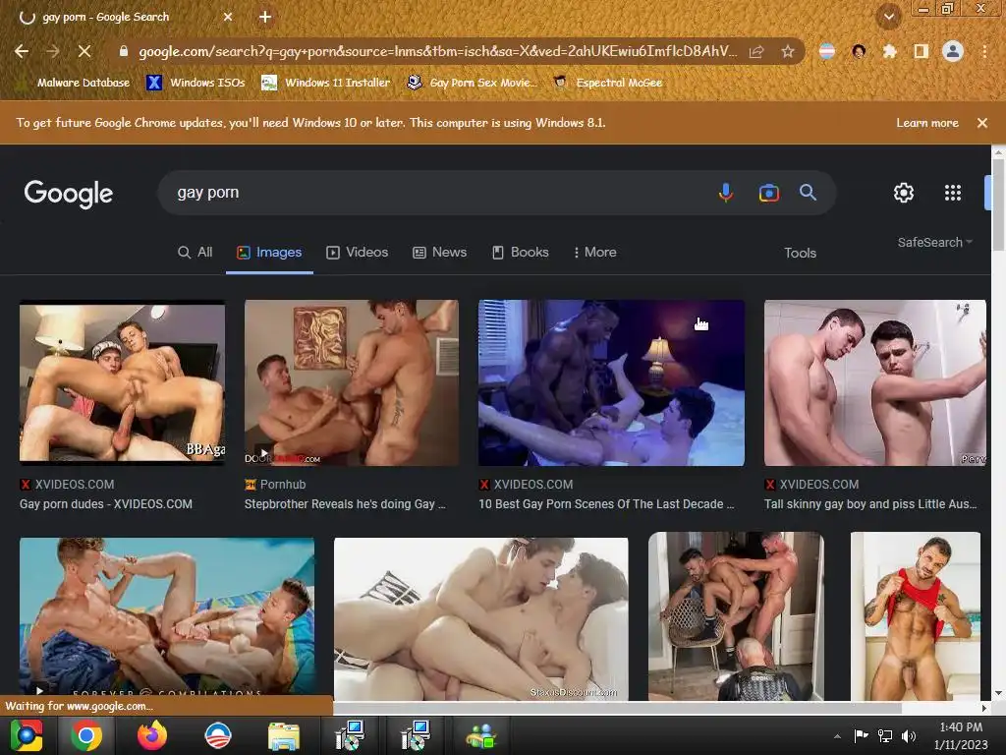
Task: Switch to the Videos tab
Action: click(x=358, y=253)
